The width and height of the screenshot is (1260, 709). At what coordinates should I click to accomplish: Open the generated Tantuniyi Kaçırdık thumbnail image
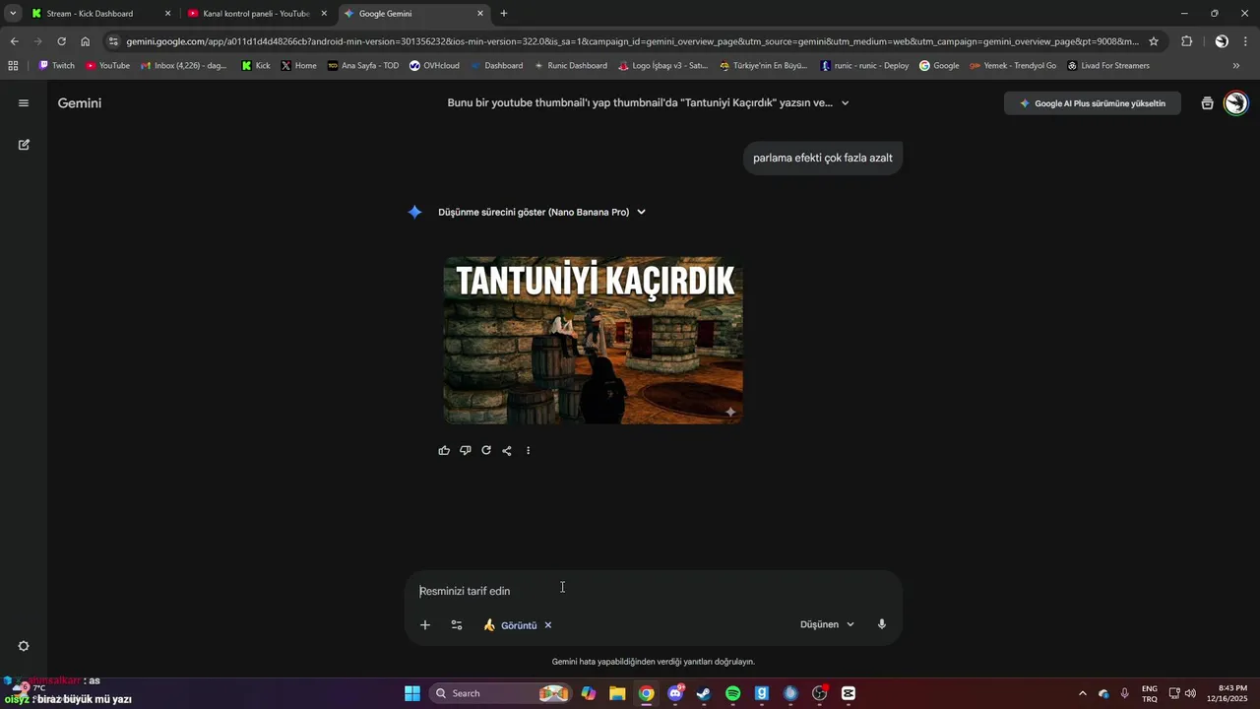(x=594, y=341)
